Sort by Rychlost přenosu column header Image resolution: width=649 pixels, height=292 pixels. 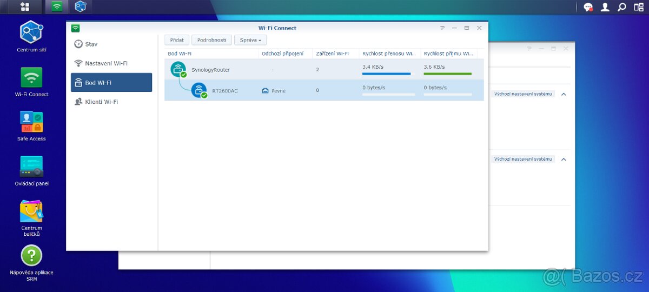[x=389, y=54]
